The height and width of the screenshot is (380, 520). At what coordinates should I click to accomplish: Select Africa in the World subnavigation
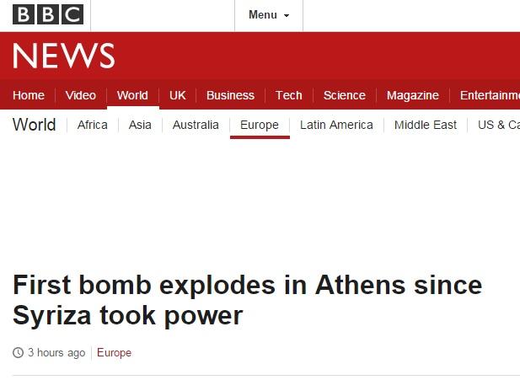[x=93, y=125]
